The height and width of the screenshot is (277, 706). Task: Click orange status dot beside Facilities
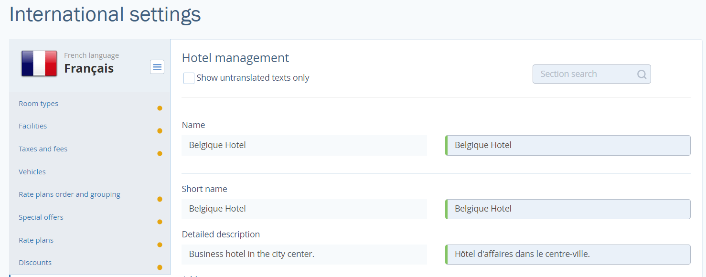(x=160, y=131)
